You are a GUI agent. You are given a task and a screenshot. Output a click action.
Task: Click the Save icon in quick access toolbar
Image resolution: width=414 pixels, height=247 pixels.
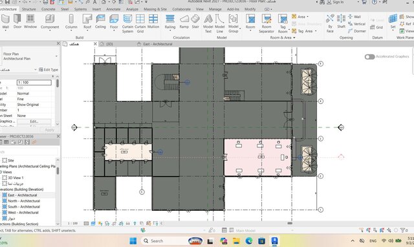[7, 2]
